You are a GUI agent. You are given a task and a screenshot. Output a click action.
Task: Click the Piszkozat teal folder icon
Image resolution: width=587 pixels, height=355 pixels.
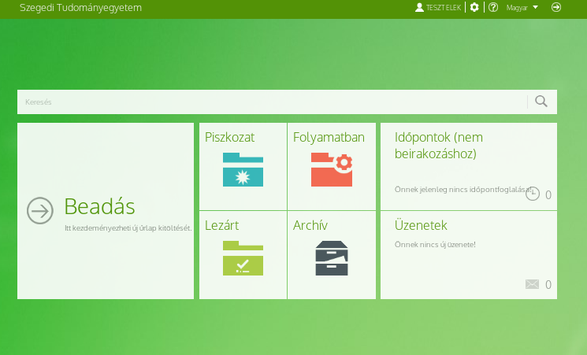point(243,170)
